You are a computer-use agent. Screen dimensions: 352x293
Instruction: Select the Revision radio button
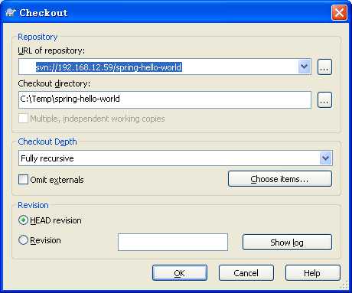click(23, 240)
